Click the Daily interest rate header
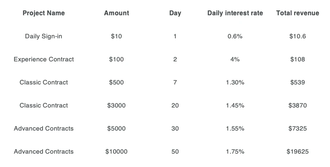The height and width of the screenshot is (167, 330). [235, 13]
